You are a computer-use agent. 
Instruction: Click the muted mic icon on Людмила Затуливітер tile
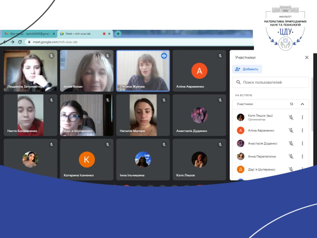pyautogui.click(x=51, y=56)
